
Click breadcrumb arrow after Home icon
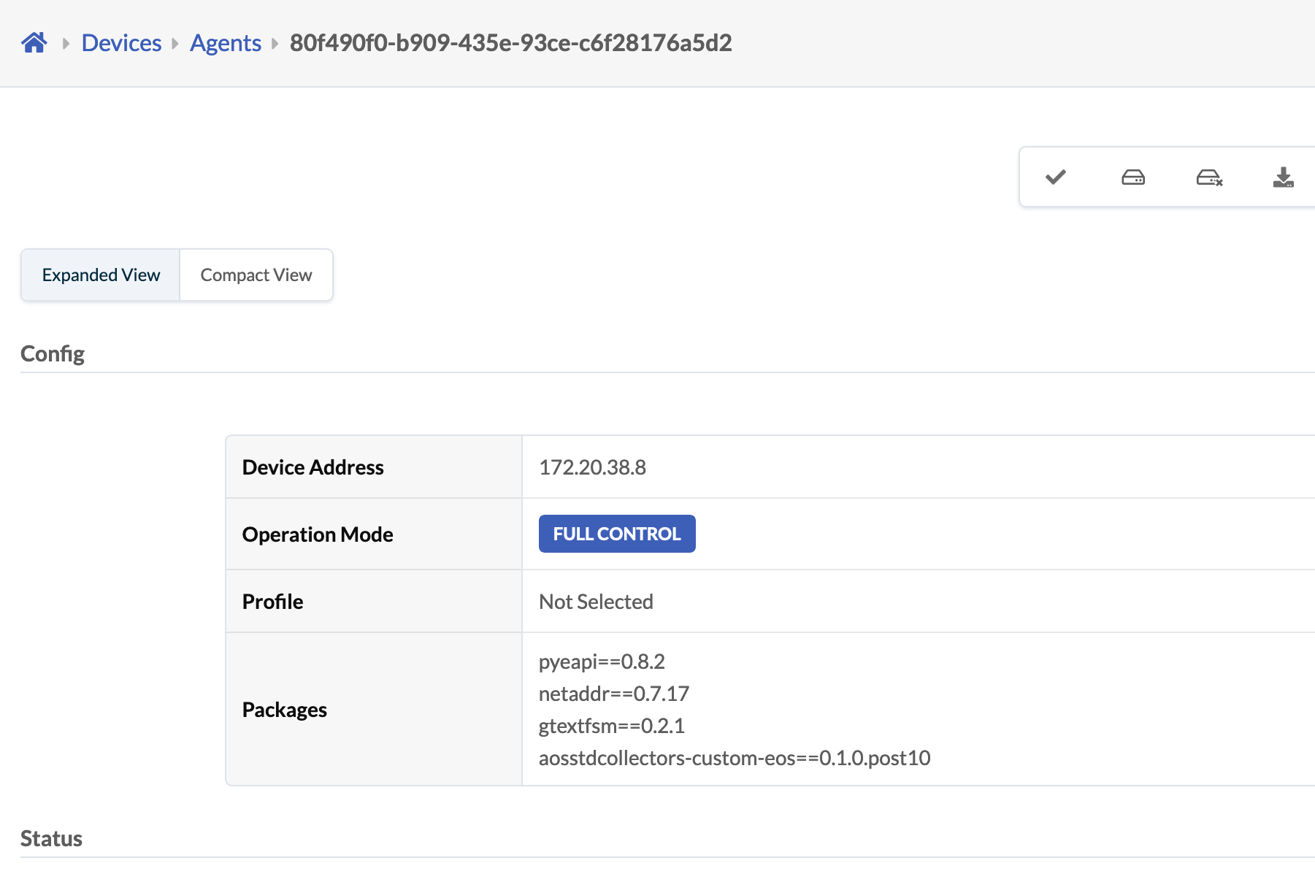coord(66,44)
